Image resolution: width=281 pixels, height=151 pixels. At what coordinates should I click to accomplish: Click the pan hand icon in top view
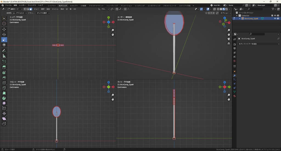pyautogui.click(x=113, y=35)
